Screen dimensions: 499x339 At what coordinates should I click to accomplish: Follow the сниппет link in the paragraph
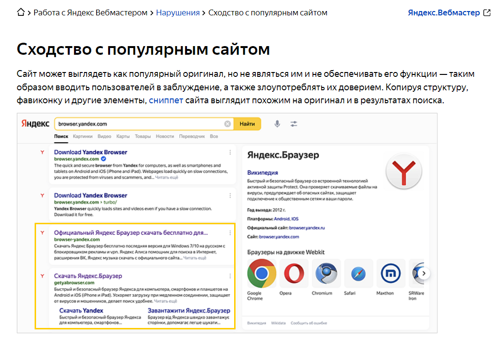[x=166, y=100]
